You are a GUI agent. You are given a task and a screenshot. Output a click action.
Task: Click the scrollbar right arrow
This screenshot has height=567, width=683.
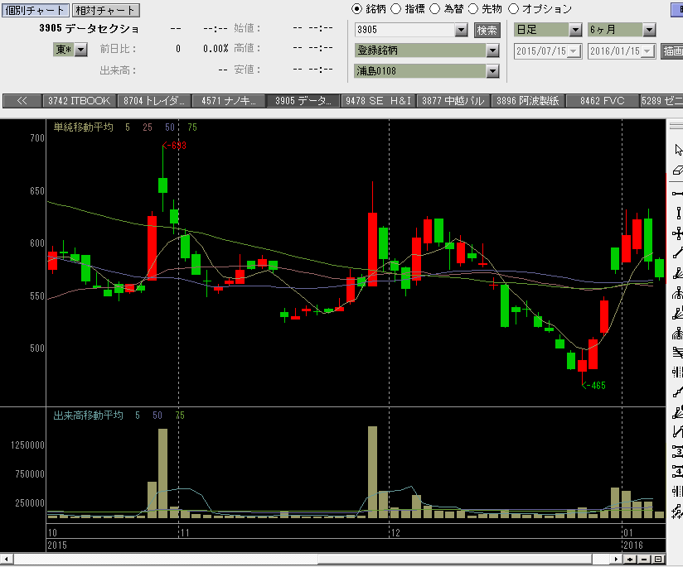click(x=616, y=560)
